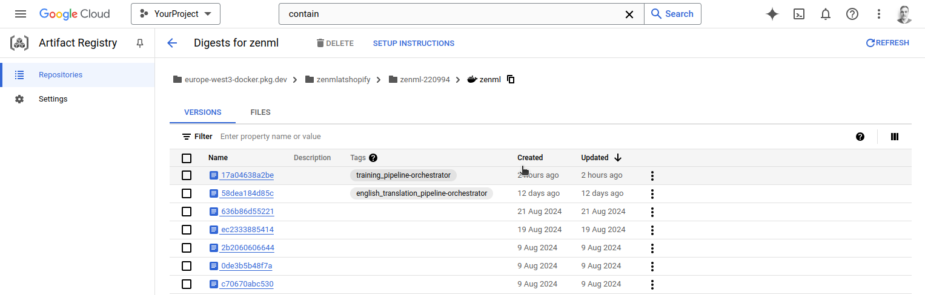
Task: Sort by the Name column header
Action: tap(218, 158)
